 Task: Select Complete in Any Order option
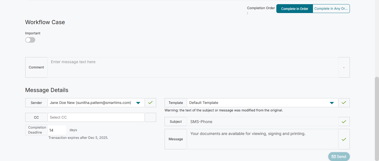[331, 9]
